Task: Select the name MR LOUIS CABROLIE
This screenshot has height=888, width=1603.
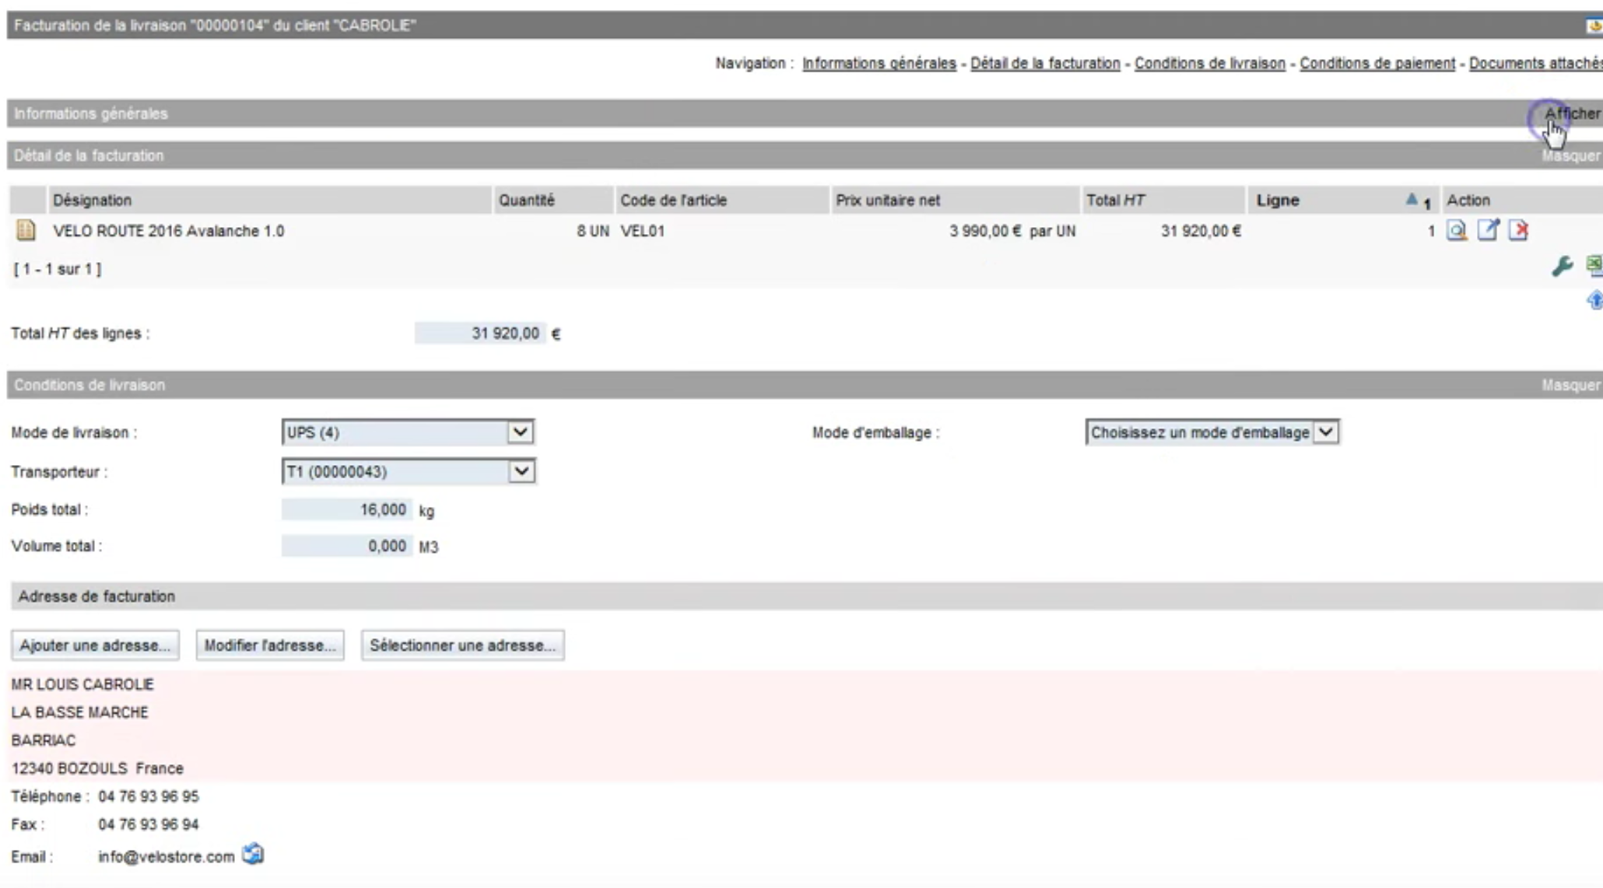Action: click(82, 684)
